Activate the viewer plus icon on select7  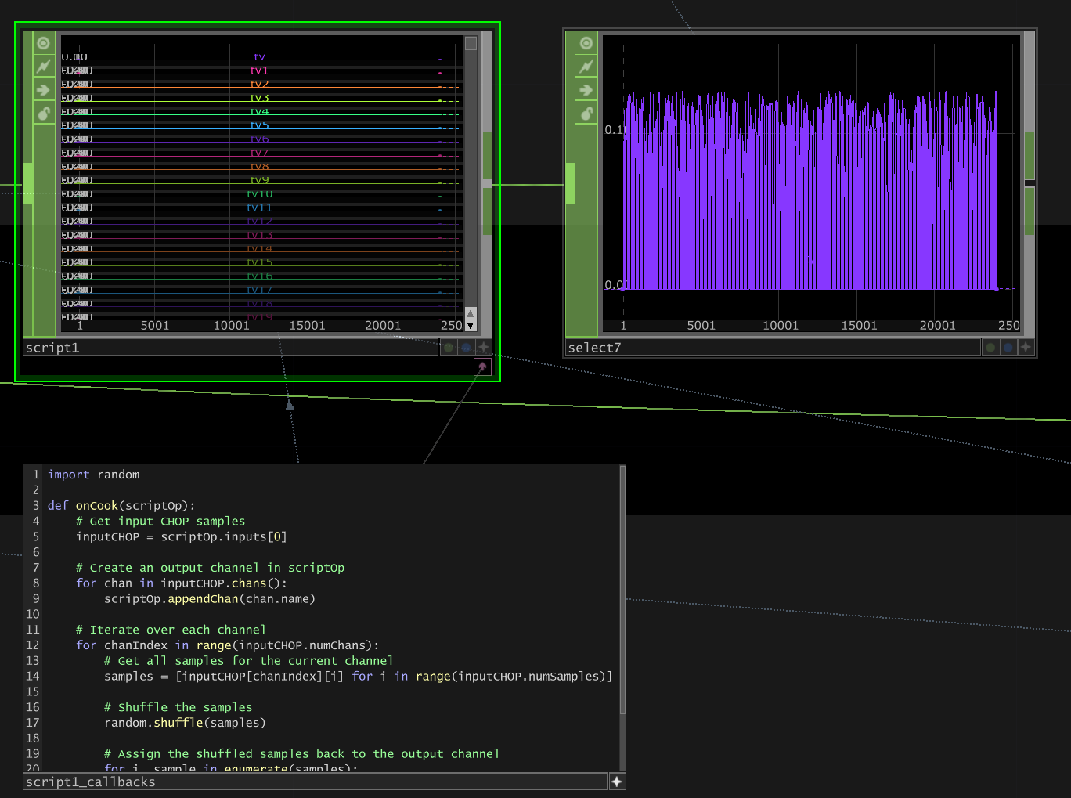point(1026,348)
